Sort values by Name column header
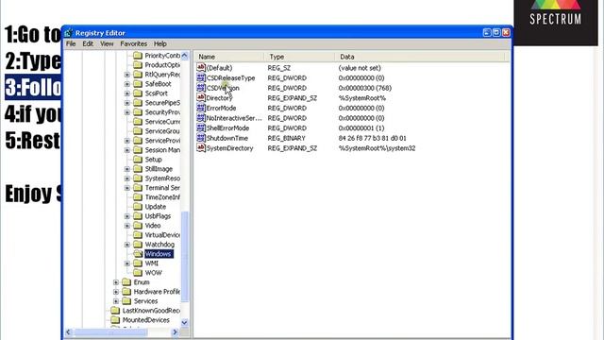This screenshot has height=340, width=604. click(x=229, y=57)
